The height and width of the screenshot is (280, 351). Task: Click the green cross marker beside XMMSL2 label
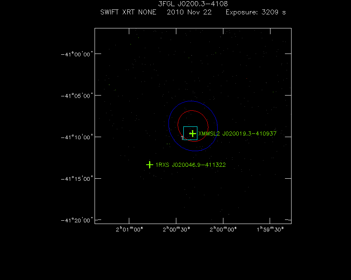click(193, 133)
